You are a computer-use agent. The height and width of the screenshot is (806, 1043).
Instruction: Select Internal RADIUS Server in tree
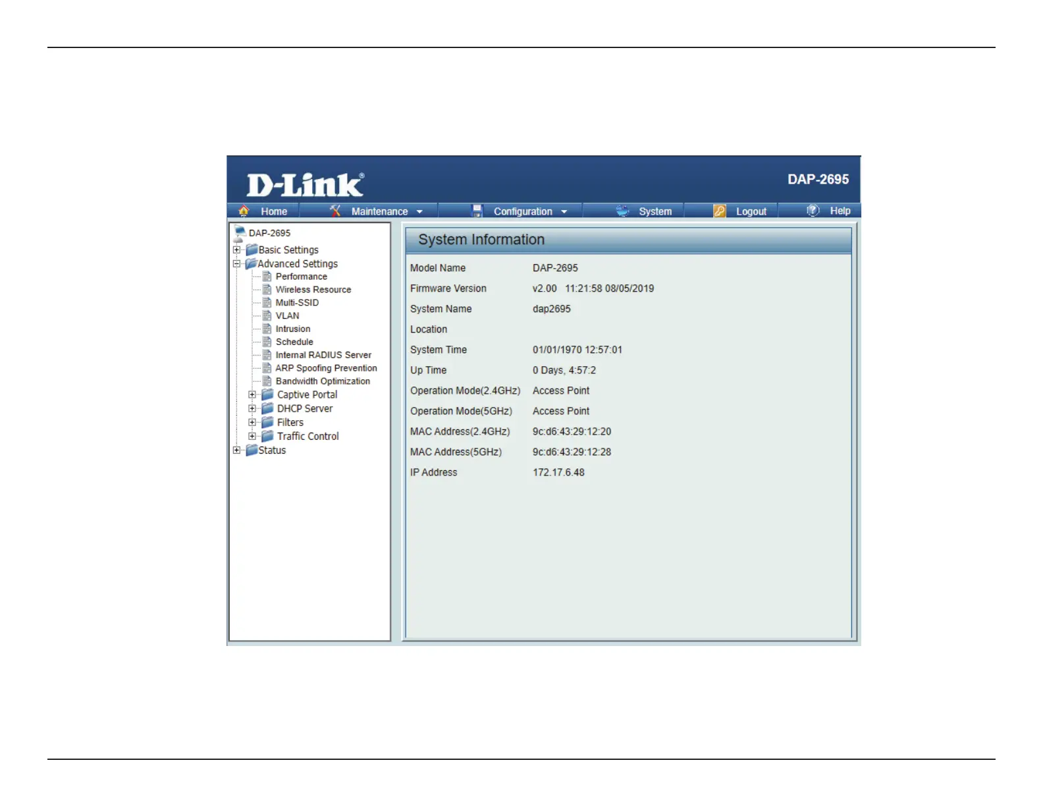[x=323, y=355]
